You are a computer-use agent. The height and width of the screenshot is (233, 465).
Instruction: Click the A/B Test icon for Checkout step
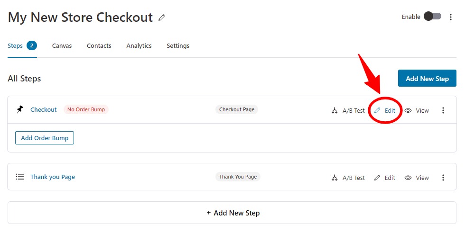tap(335, 111)
